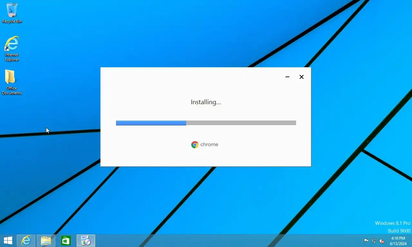The width and height of the screenshot is (412, 247).
Task: Minimize the Chrome installer window
Action: click(x=287, y=77)
